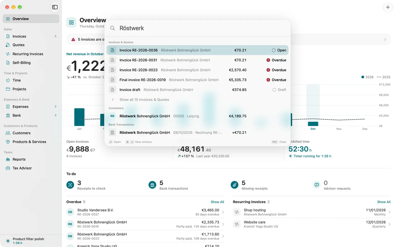Click the Receipts to check scan icon
The height and width of the screenshot is (247, 395).
pos(70,185)
